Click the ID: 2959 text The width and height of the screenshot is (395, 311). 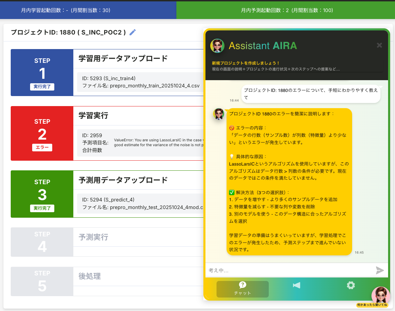(92, 135)
